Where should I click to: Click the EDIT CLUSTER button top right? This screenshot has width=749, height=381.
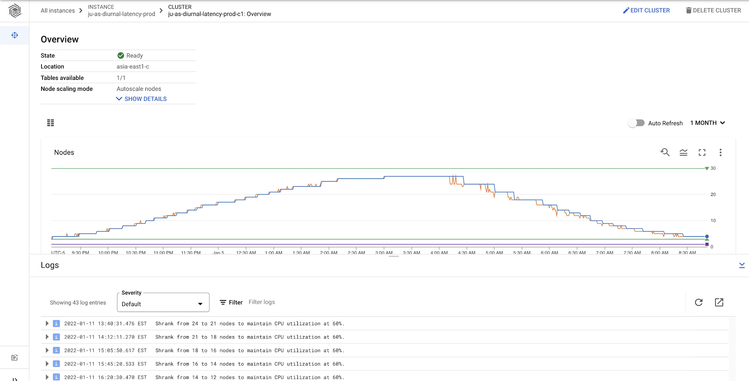pos(647,11)
